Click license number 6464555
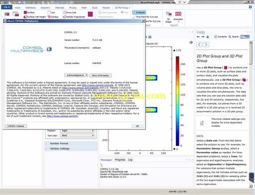Image resolution: width=255 pixels, height=195 pixels. [x=97, y=63]
